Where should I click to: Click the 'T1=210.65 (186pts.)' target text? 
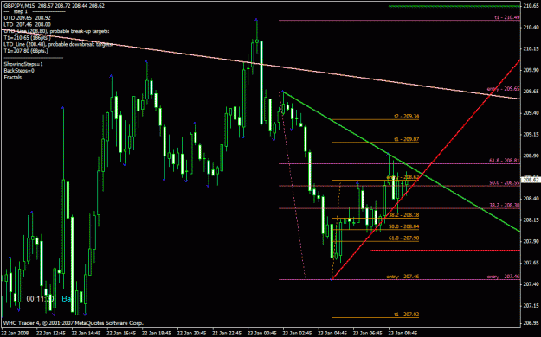[27, 37]
